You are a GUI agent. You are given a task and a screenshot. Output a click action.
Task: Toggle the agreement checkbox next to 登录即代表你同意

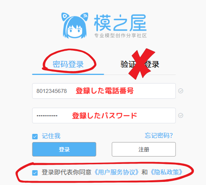[35, 173]
